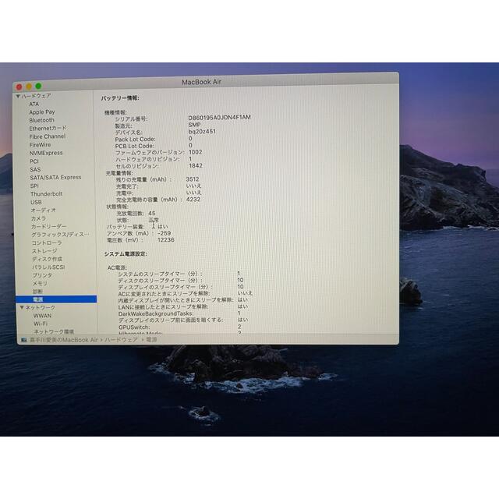499x499 pixels.
Task: Click the computer icon in path bar
Action: (24, 340)
